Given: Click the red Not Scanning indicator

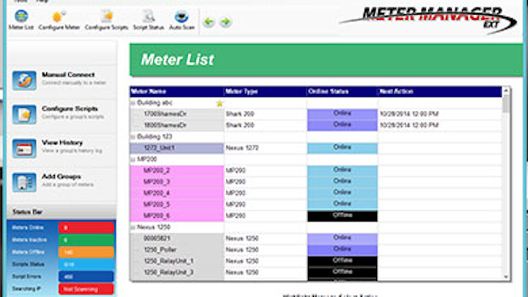Looking at the screenshot, I should point(87,289).
